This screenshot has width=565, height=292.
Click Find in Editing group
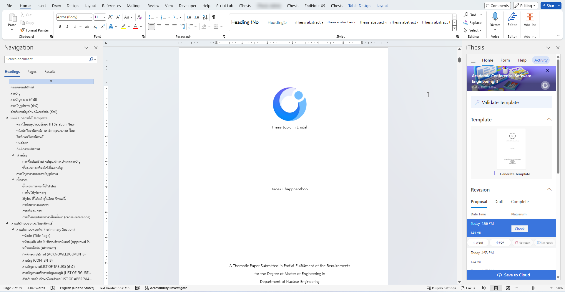[x=470, y=15]
